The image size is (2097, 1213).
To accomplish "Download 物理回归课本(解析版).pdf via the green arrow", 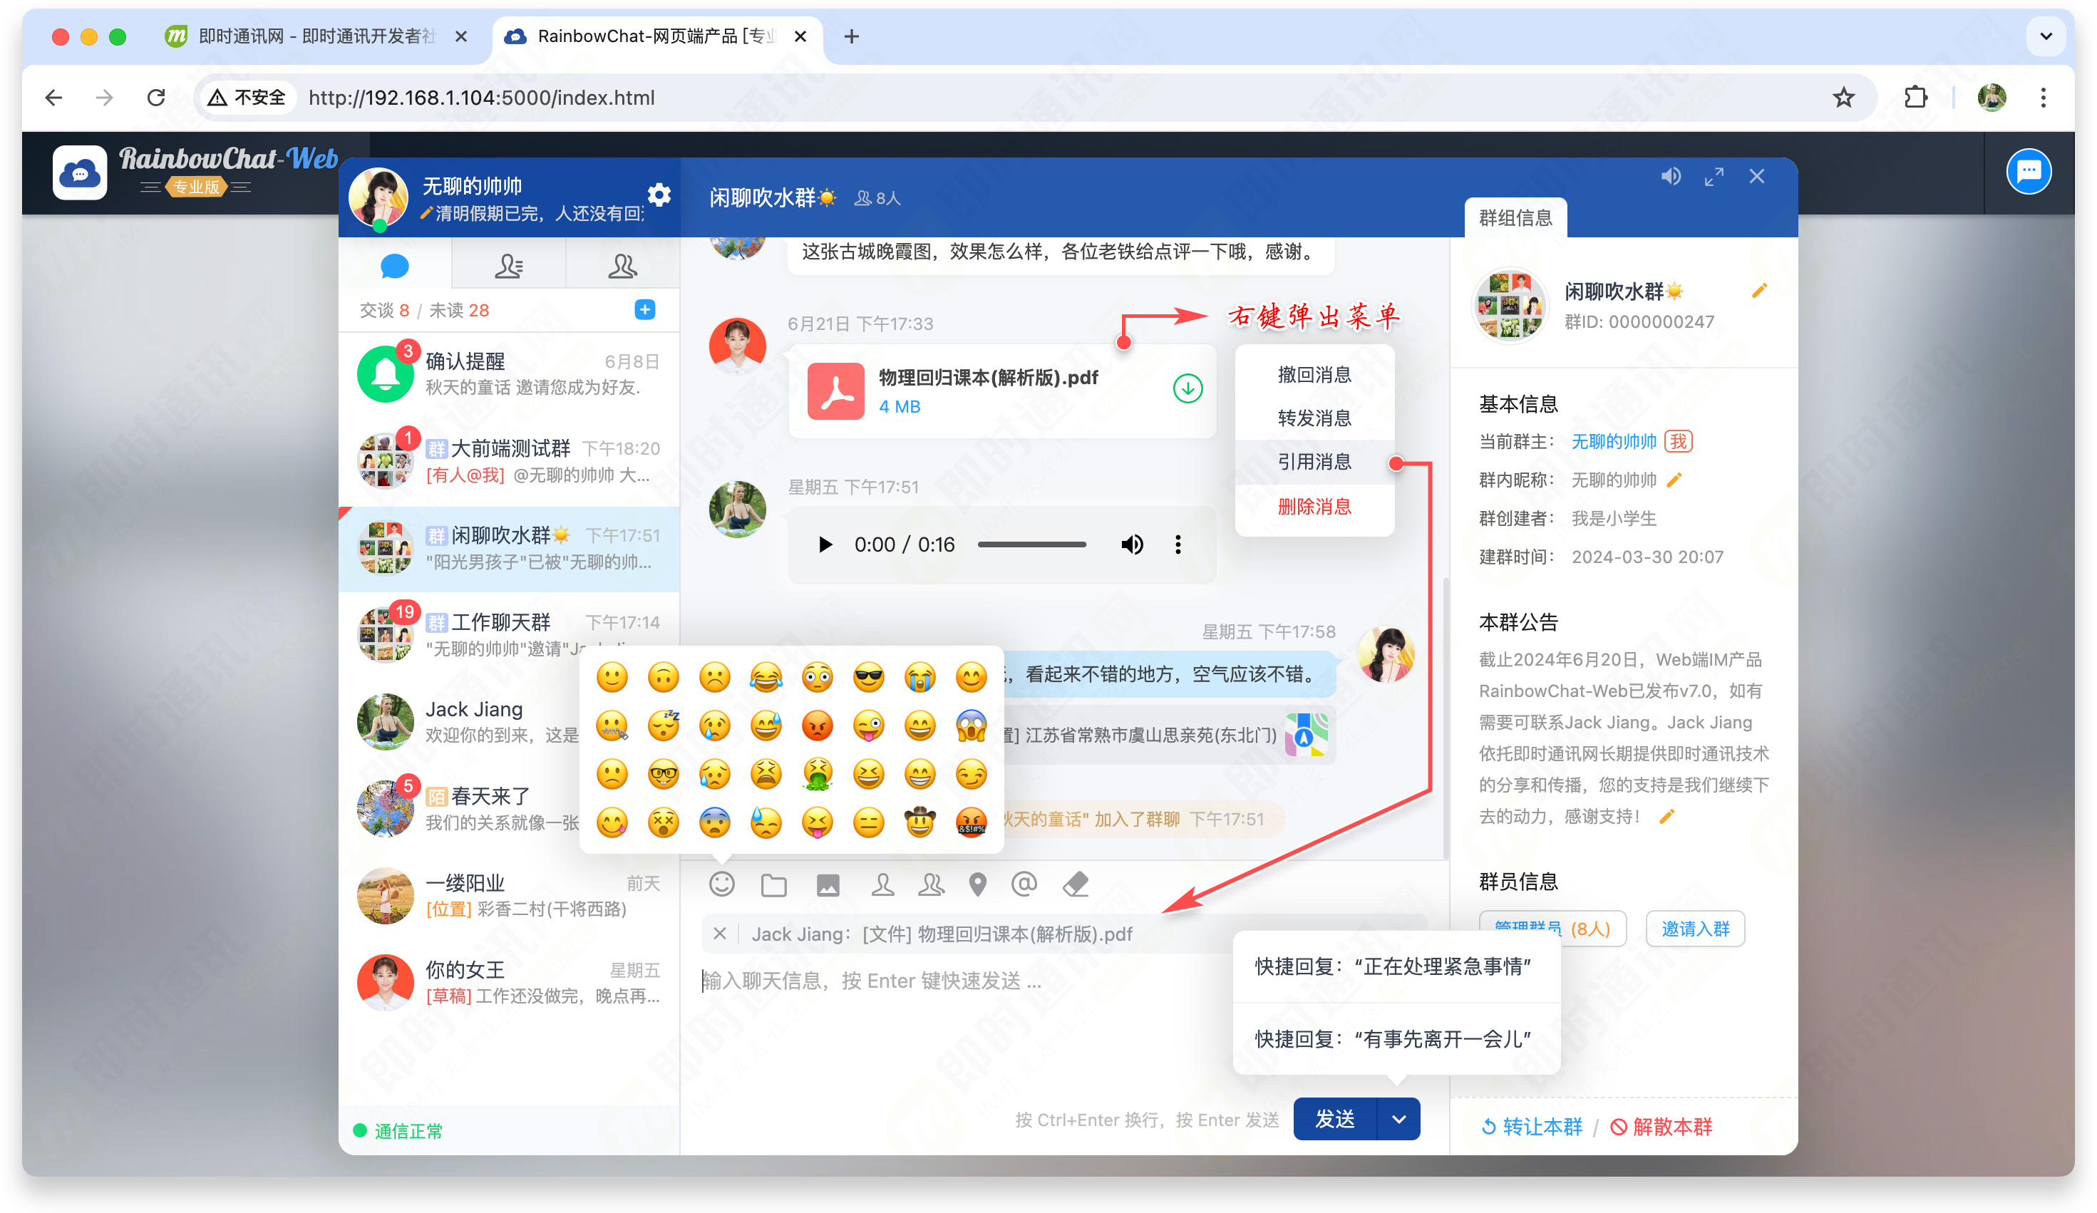I will [1187, 388].
